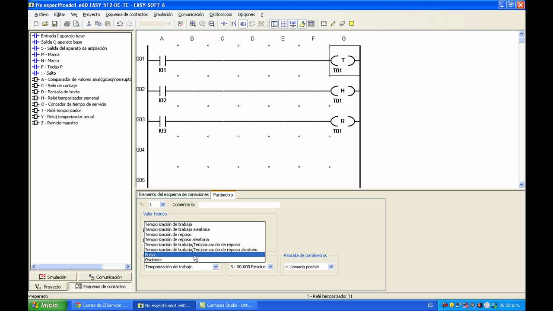
Task: Open the Proyecto menu
Action: coord(91,14)
